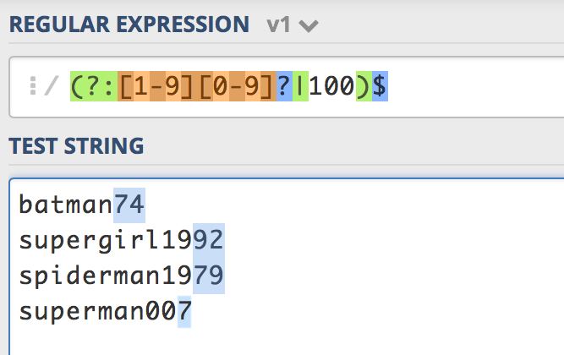Image resolution: width=564 pixels, height=355 pixels.
Task: Click the highlighted match 92
Action: (x=208, y=240)
